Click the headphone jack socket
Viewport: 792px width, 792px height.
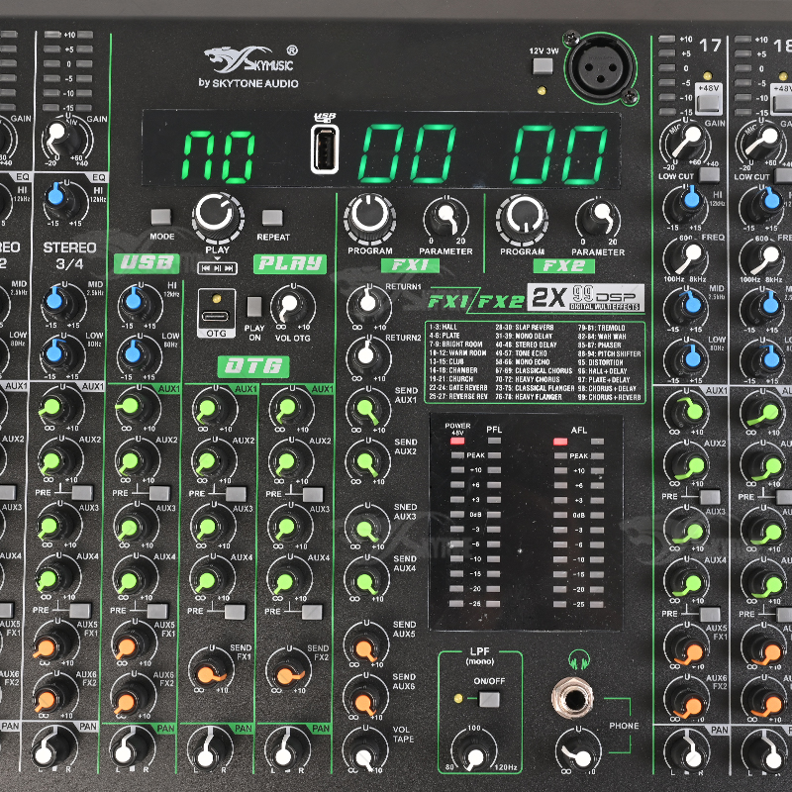click(x=573, y=702)
